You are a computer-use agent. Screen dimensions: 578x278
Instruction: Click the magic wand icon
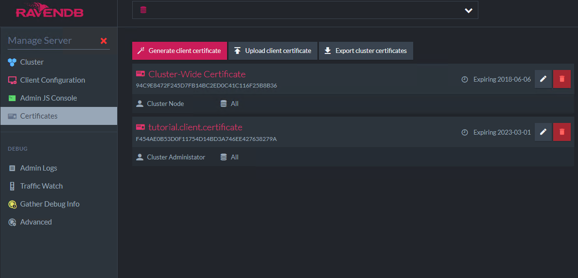tap(140, 51)
